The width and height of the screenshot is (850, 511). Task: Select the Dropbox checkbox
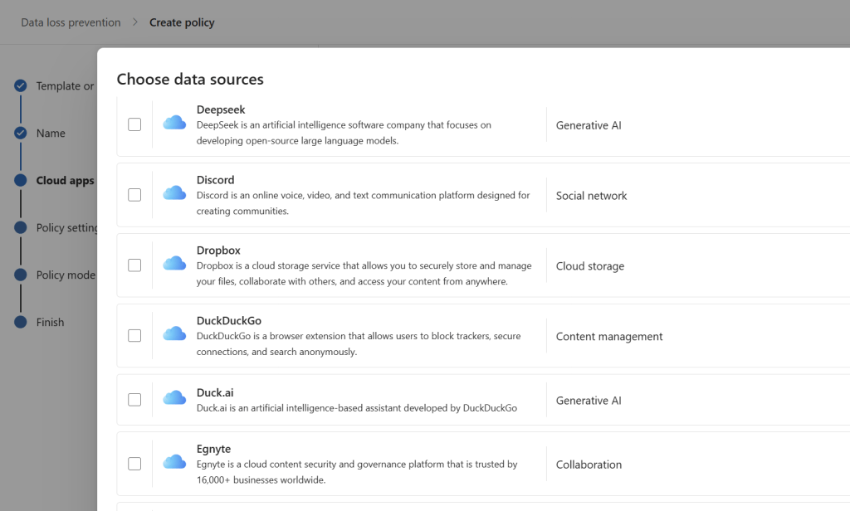click(134, 265)
